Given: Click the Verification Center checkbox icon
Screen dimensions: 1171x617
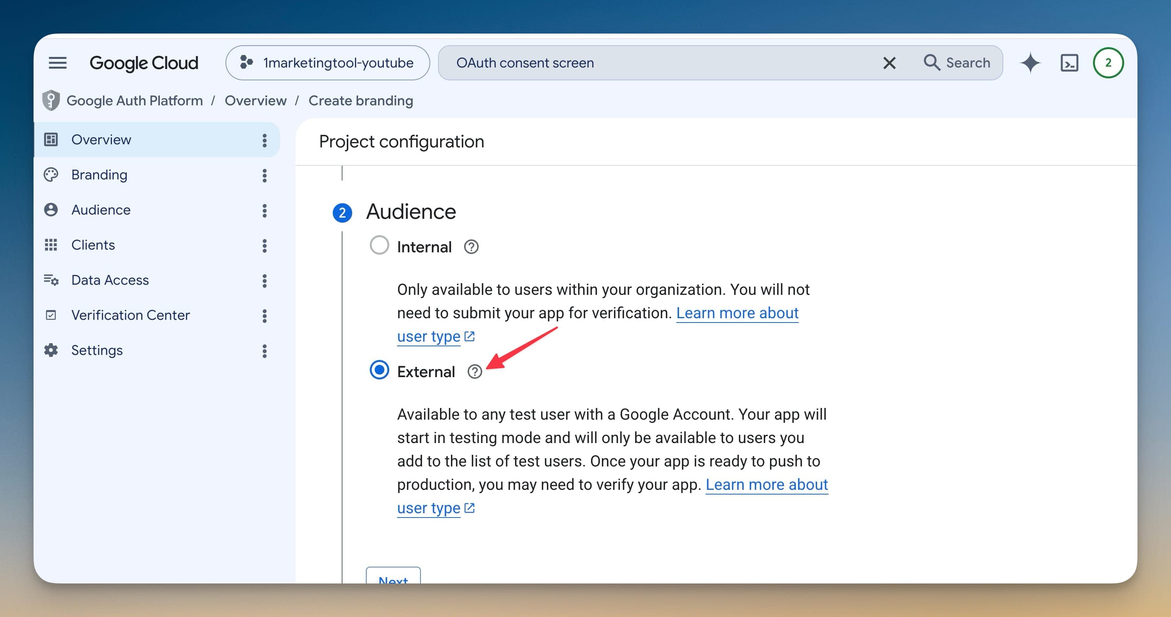Looking at the screenshot, I should point(51,315).
